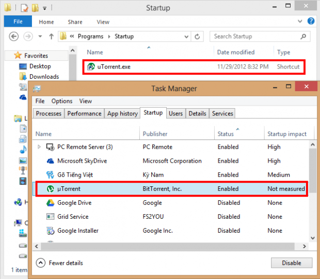
Task: Open Task Manager File menu
Action: (40, 101)
